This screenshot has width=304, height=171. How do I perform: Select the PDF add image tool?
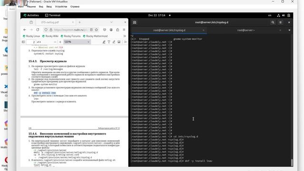(119, 42)
